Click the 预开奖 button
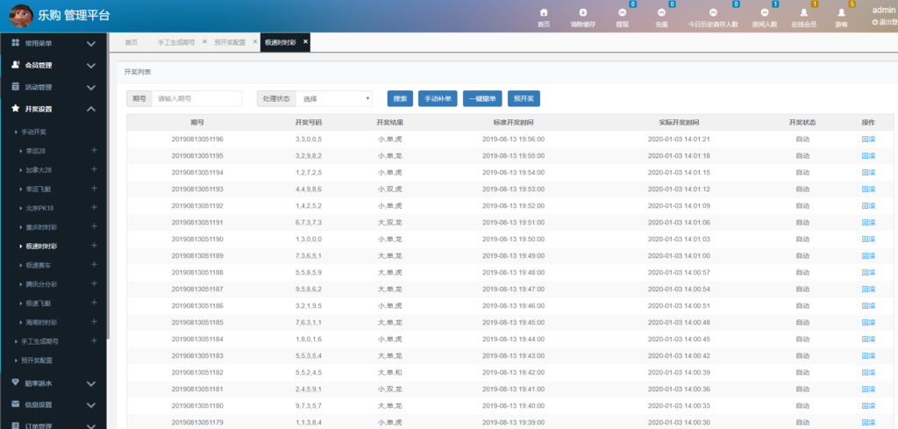This screenshot has height=429, width=898. point(524,98)
